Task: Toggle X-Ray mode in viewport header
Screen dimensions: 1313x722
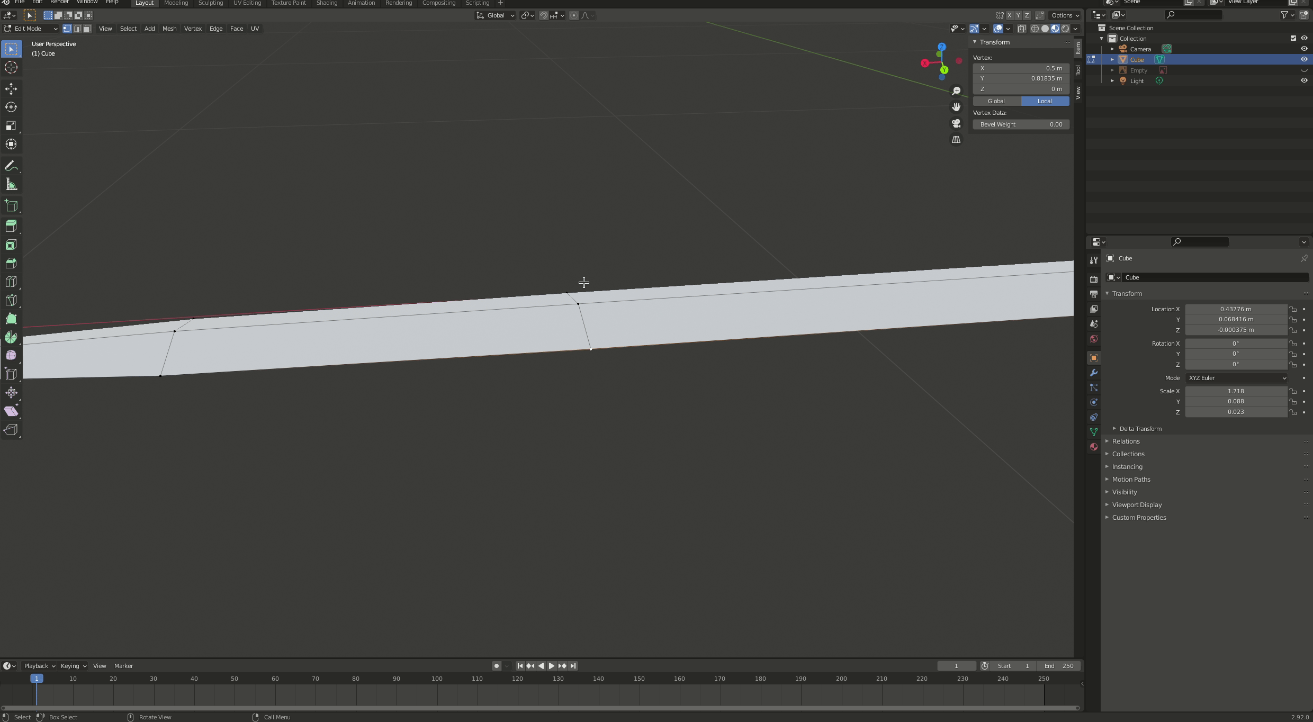Action: tap(1022, 29)
